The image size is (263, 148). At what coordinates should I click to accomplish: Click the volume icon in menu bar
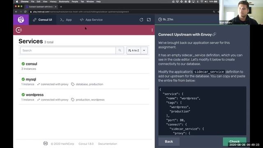(206, 2)
